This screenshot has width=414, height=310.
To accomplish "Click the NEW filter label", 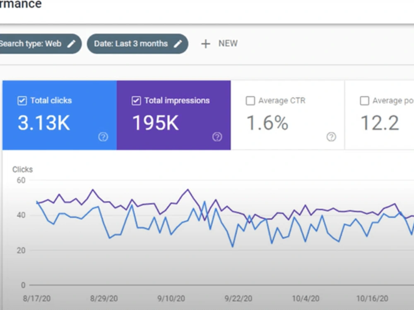I will (x=228, y=43).
